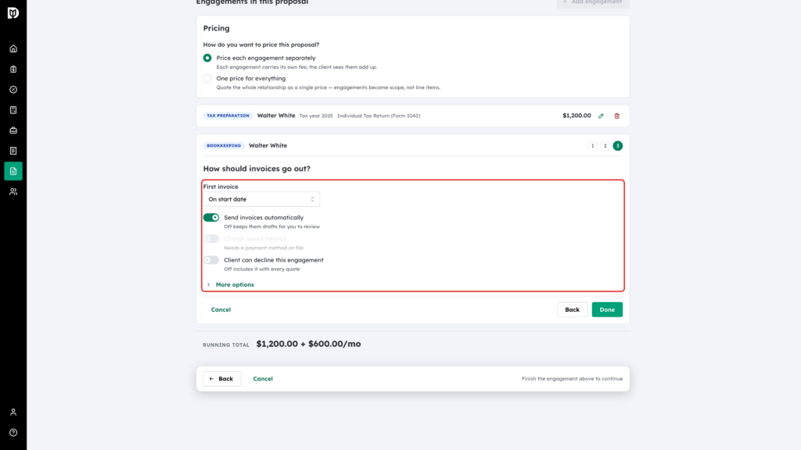Delete the Tax Preparation engagement trash icon
This screenshot has height=450, width=801.
(x=617, y=116)
